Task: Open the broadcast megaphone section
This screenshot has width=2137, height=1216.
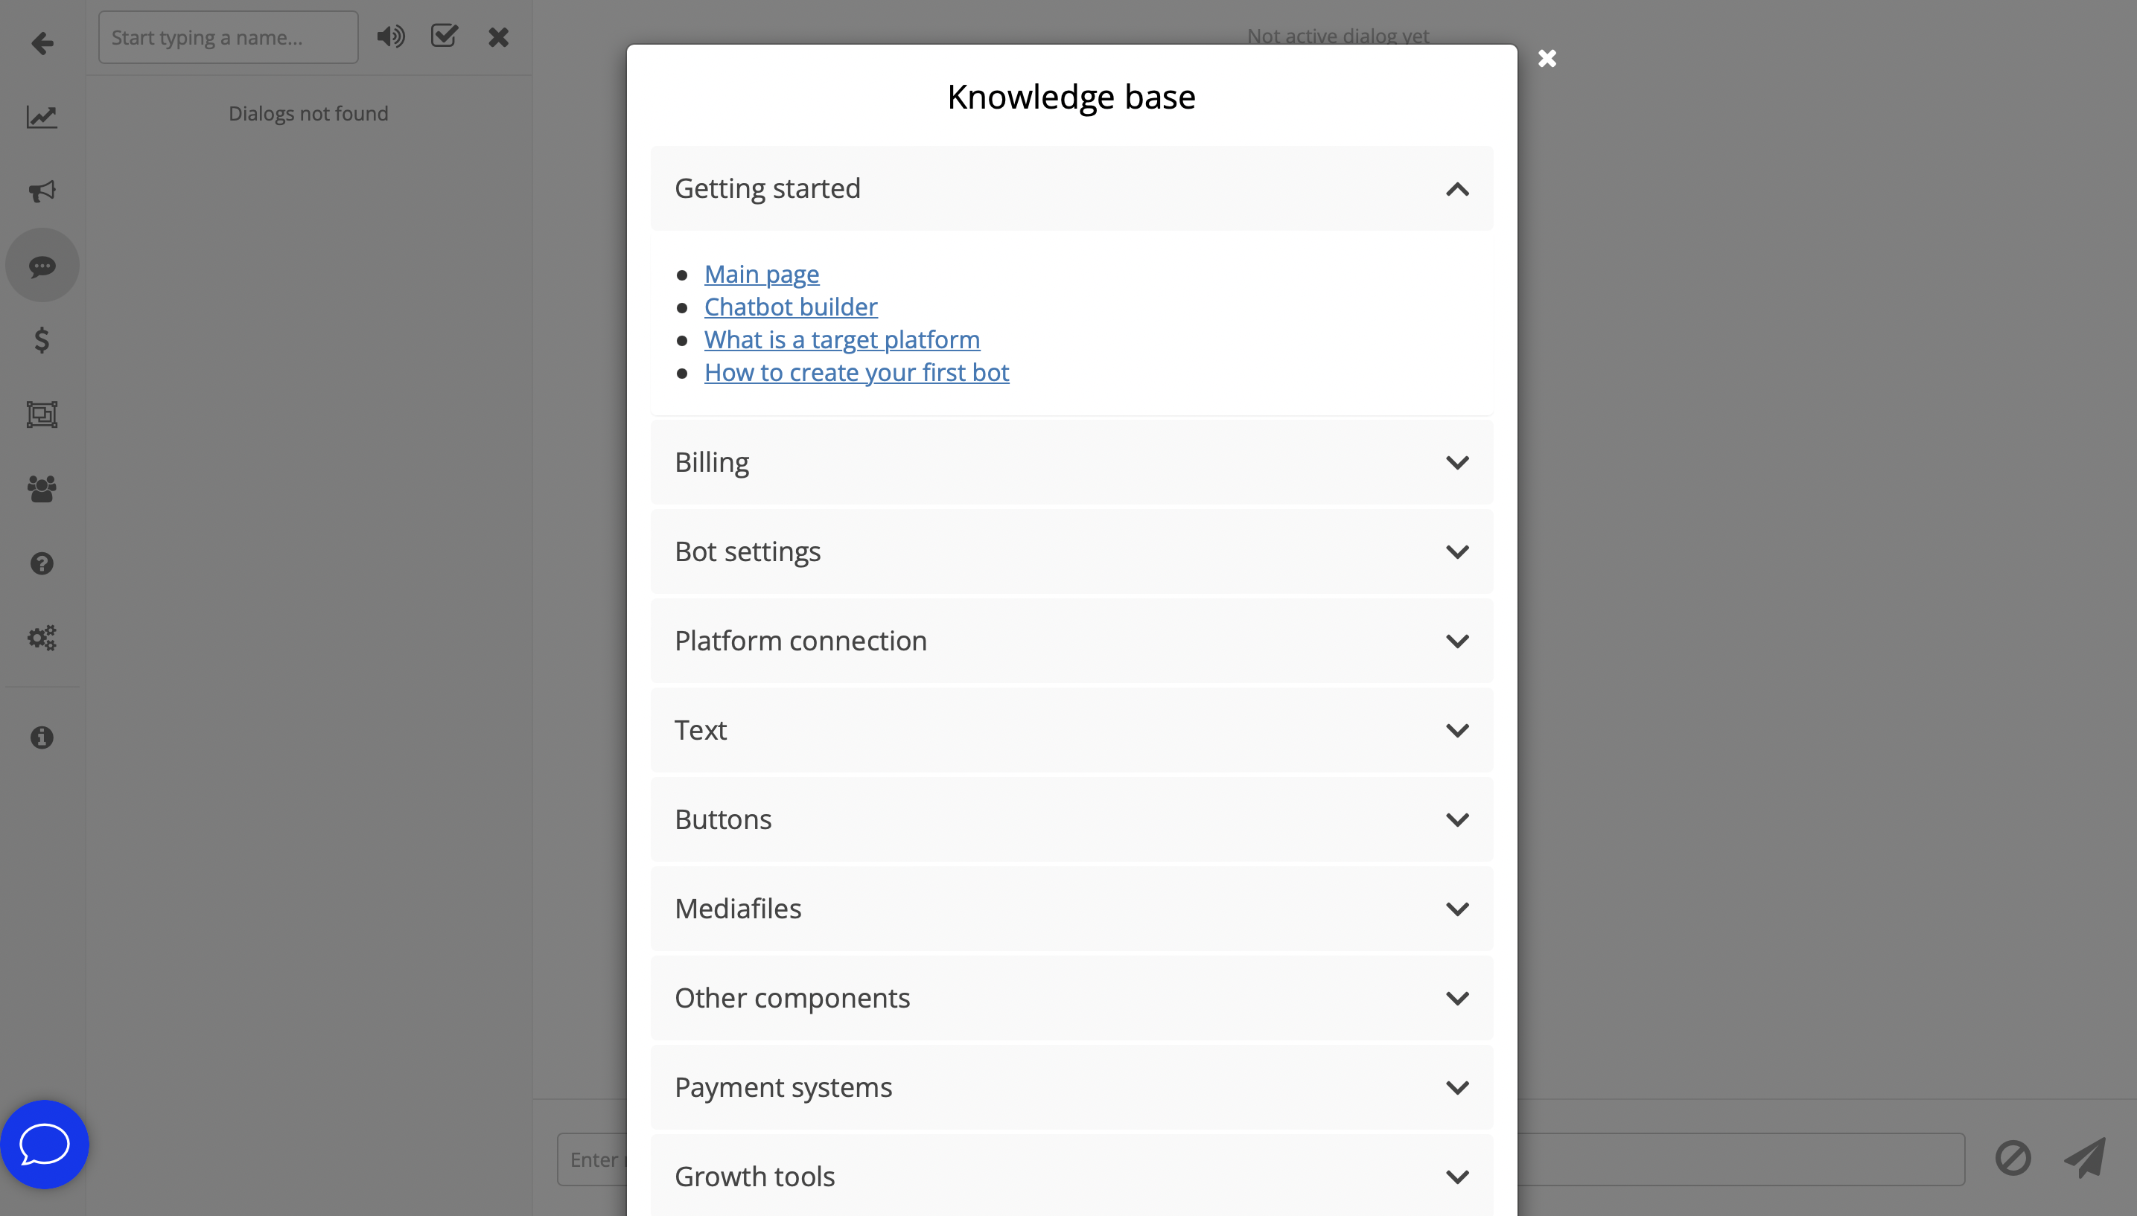Action: 42,191
